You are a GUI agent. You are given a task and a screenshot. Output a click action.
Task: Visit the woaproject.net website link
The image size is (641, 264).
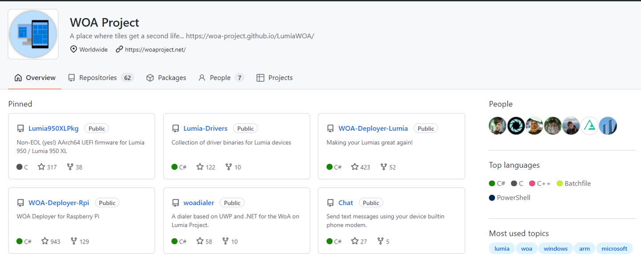pos(155,50)
